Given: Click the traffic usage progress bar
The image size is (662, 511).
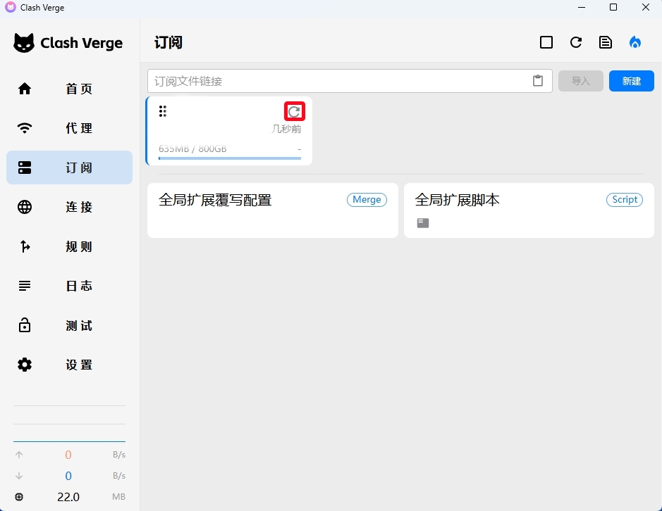Looking at the screenshot, I should click(x=230, y=158).
